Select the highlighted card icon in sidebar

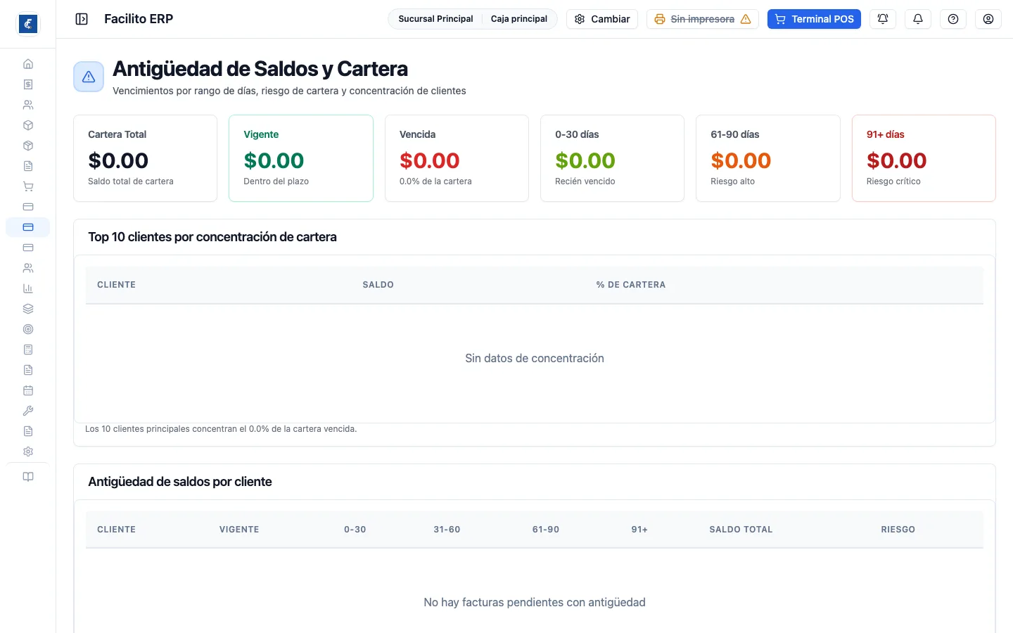pyautogui.click(x=28, y=227)
